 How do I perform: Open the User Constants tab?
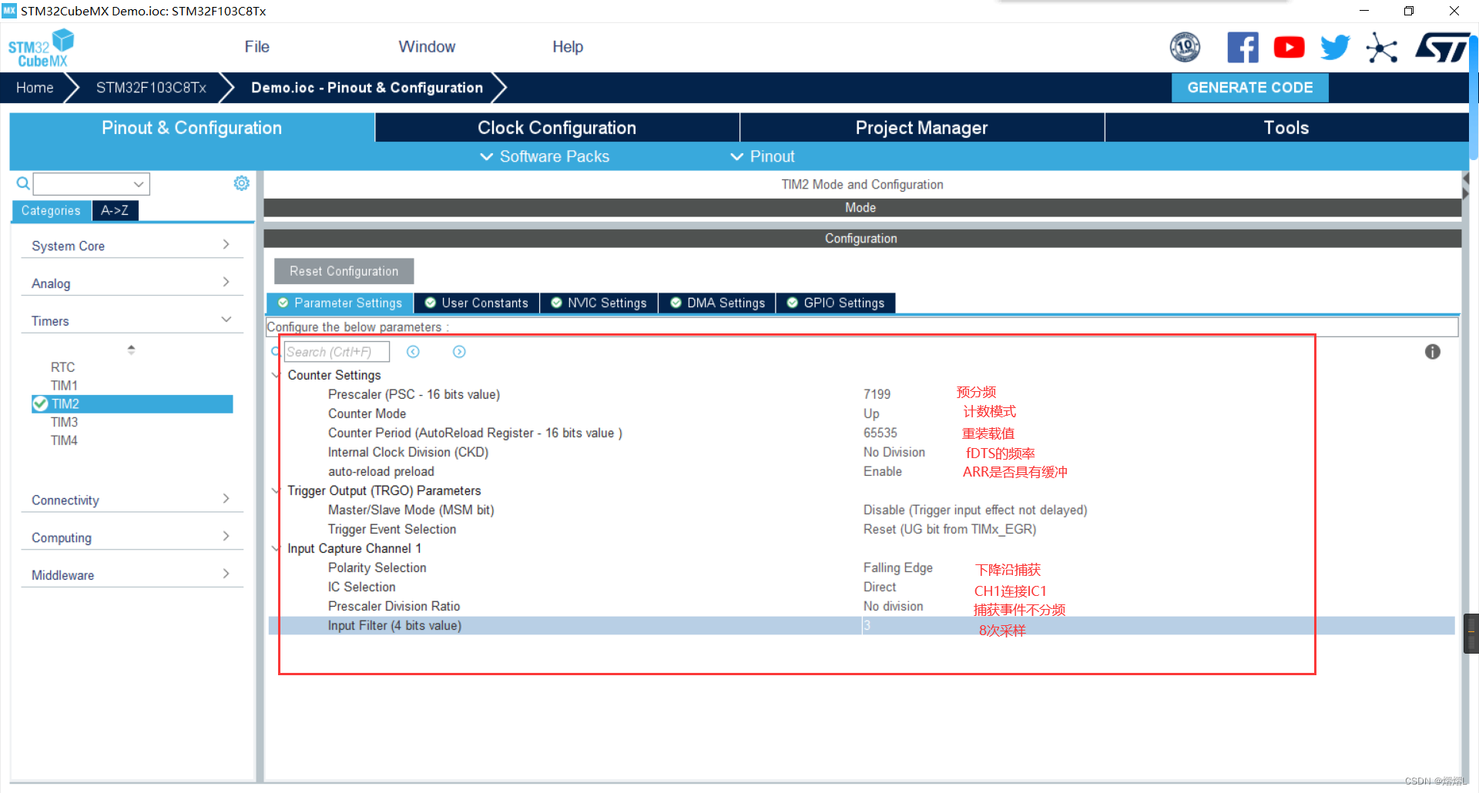[x=477, y=303]
